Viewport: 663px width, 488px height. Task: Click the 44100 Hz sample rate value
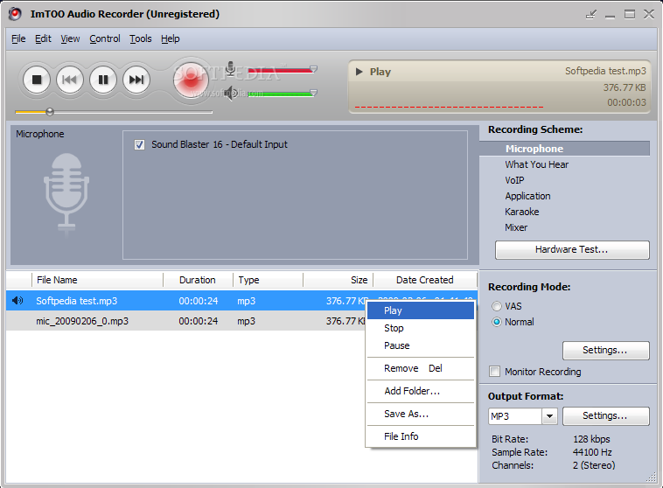[x=592, y=452]
